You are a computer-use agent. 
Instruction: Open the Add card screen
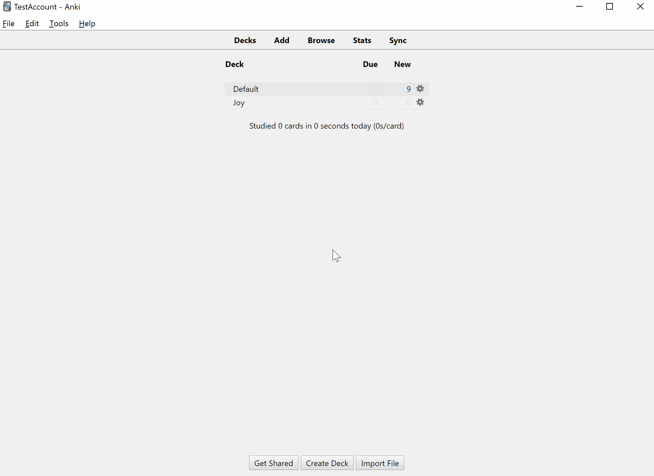pos(281,40)
